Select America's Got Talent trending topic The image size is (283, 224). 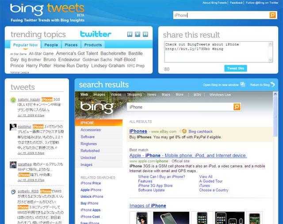coord(77,53)
